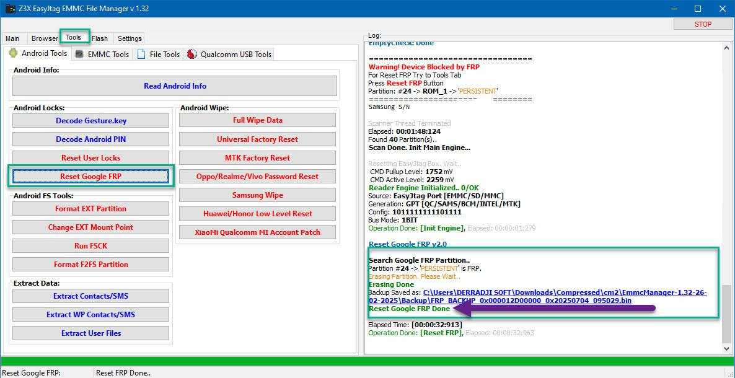Click the Samsung Wipe button

coord(257,195)
